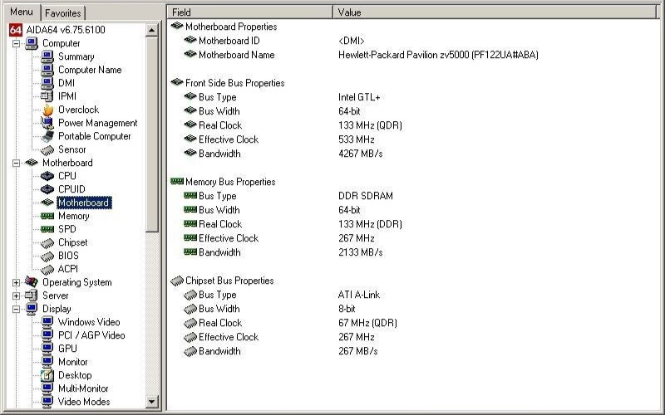Click the Hewlett-Packard Pavilion zv5000 value
This screenshot has width=665, height=415.
click(x=438, y=55)
